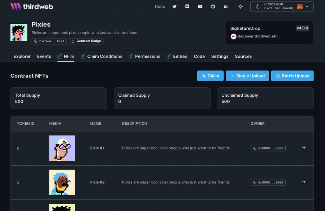Click the Pixie #2 thumbnail image

62,182
